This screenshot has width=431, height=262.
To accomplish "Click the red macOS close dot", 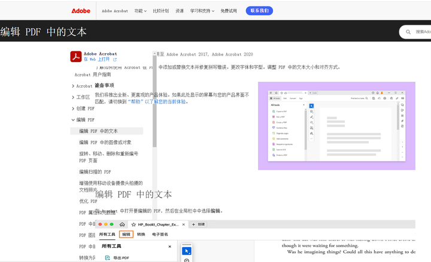I will tap(100, 224).
